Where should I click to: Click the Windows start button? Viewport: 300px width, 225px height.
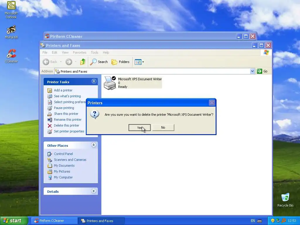coord(14,221)
